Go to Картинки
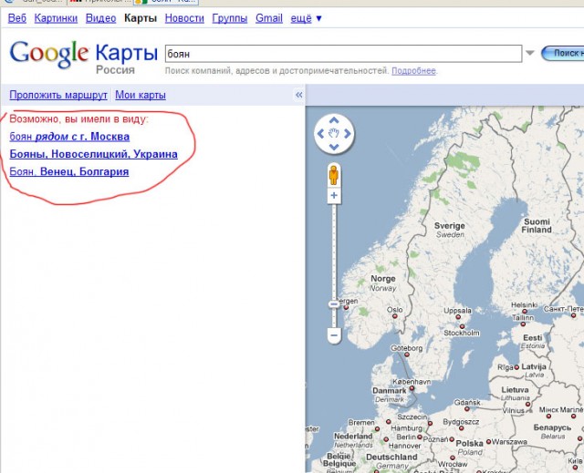Screen dimensions: 584x473 point(56,18)
